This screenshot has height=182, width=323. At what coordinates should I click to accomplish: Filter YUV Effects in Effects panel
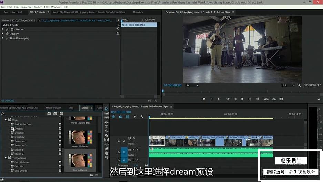coord(61,114)
